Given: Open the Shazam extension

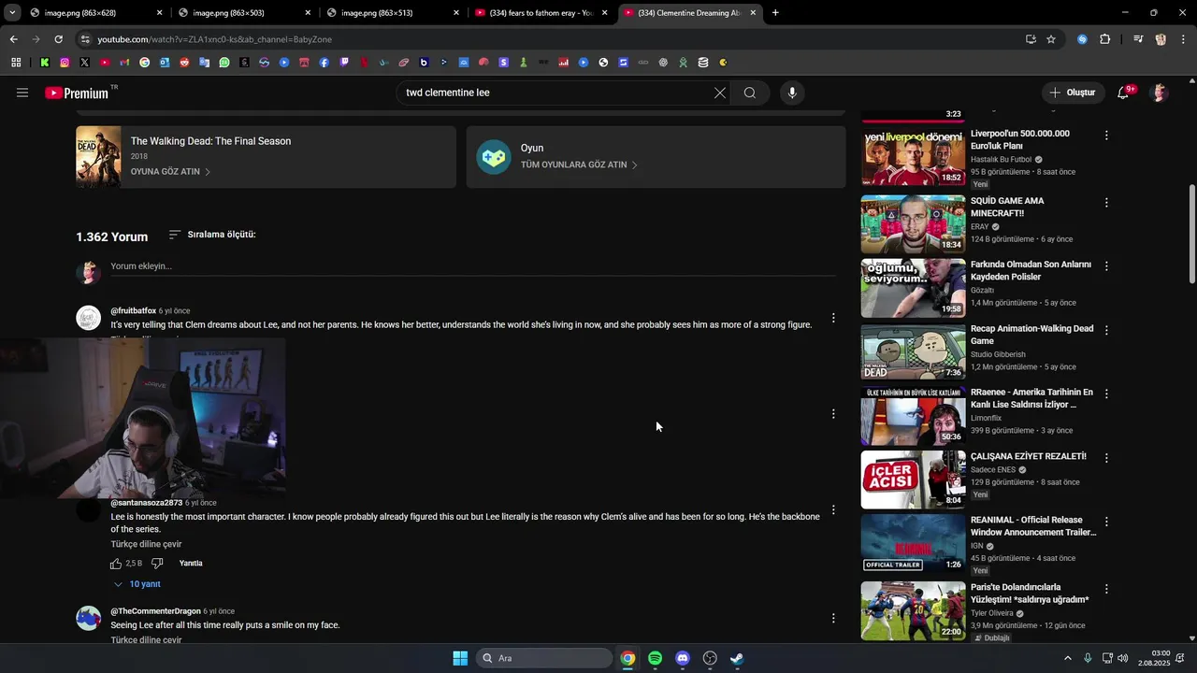Looking at the screenshot, I should (1082, 39).
